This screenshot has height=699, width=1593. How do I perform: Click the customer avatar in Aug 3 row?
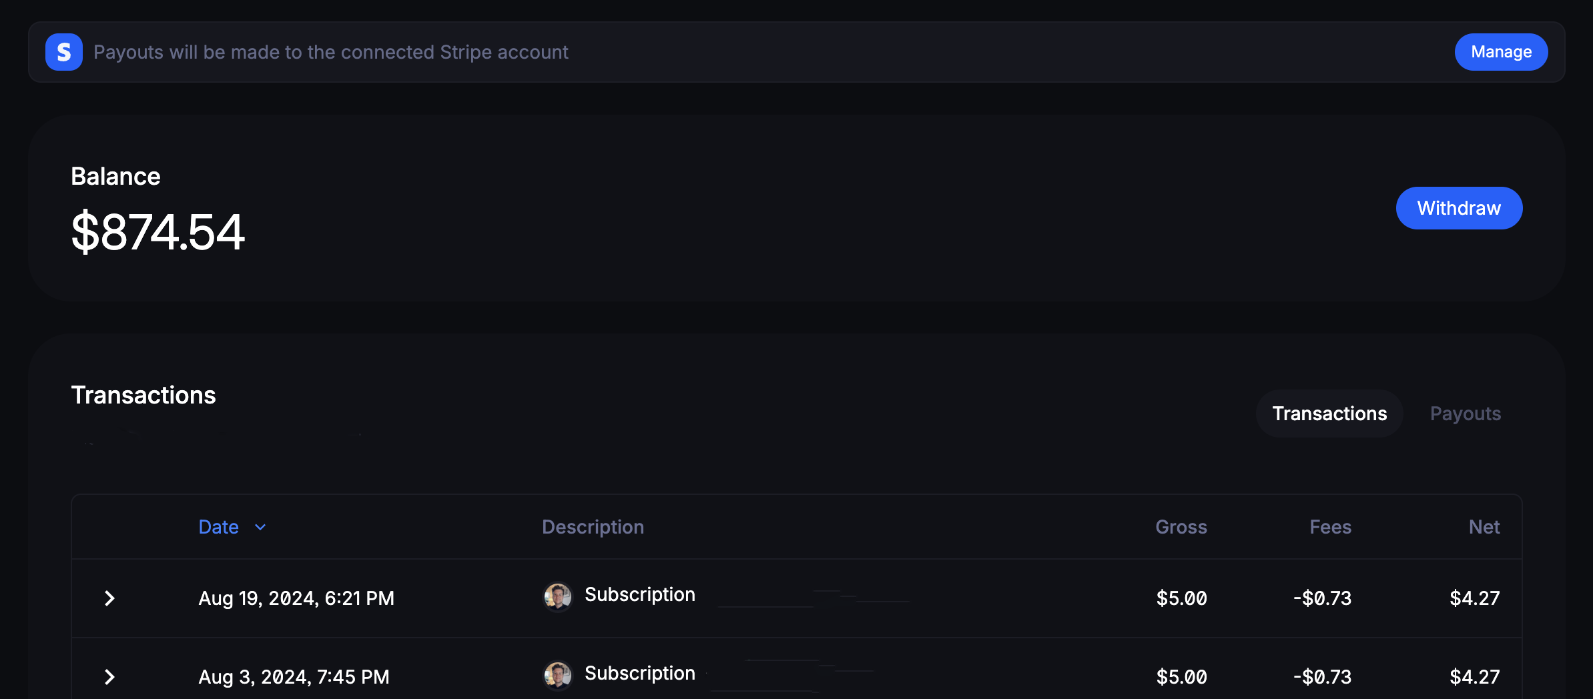pos(557,675)
